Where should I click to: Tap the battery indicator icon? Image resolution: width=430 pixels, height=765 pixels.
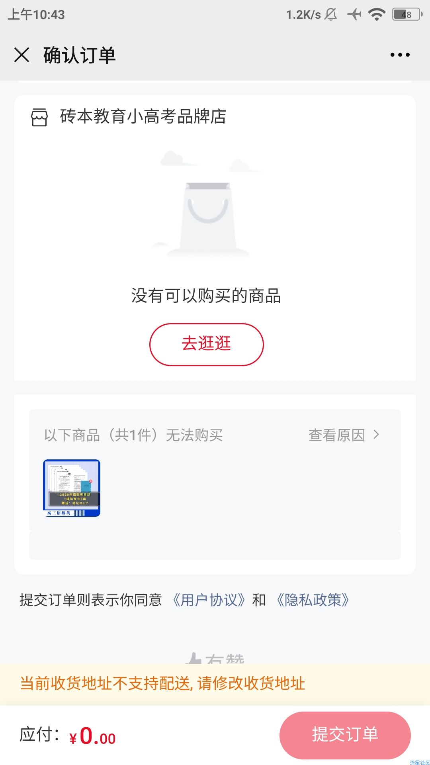(x=407, y=15)
